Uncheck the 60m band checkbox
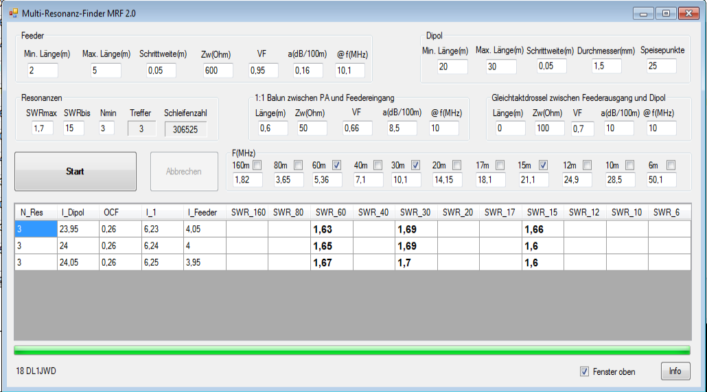The height and width of the screenshot is (392, 707). 337,165
